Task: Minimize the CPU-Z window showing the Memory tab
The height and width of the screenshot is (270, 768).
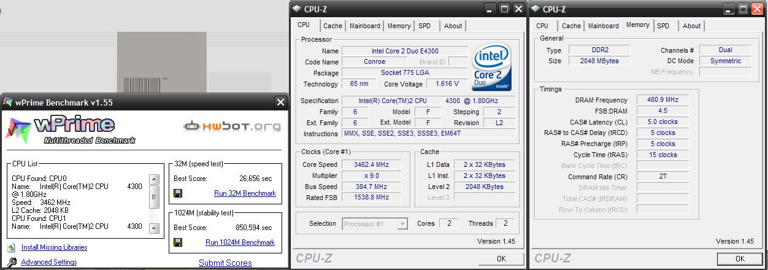Action: coord(729,9)
